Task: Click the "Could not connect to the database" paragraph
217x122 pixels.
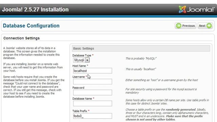Action: click(34, 87)
